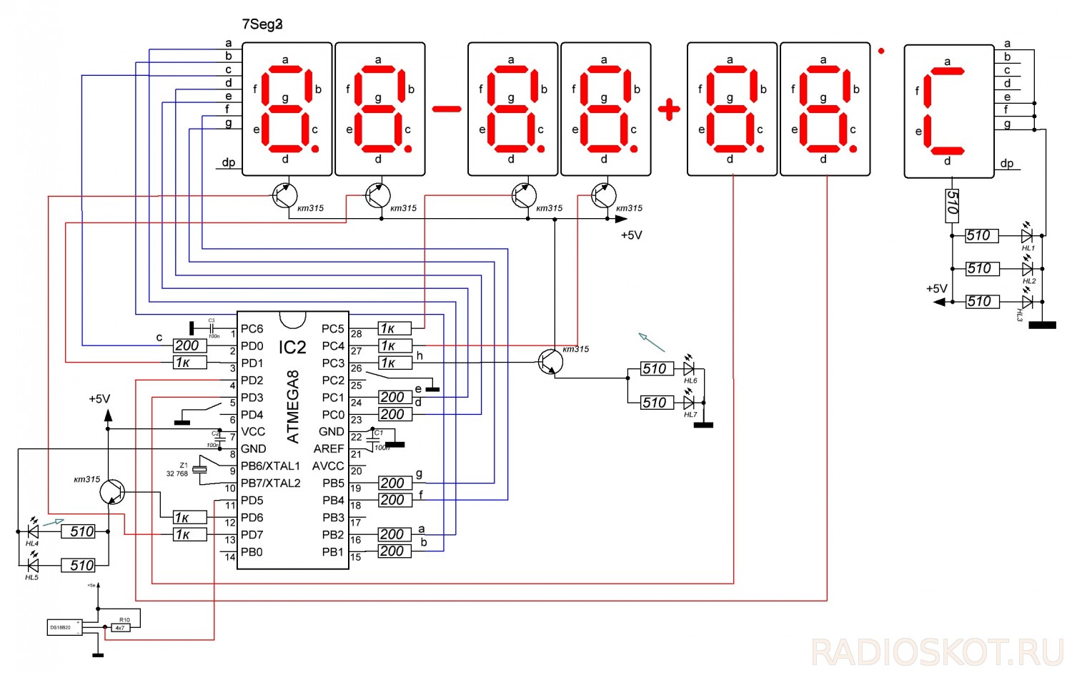
Task: Click the AREF pin label
Action: pos(329,448)
